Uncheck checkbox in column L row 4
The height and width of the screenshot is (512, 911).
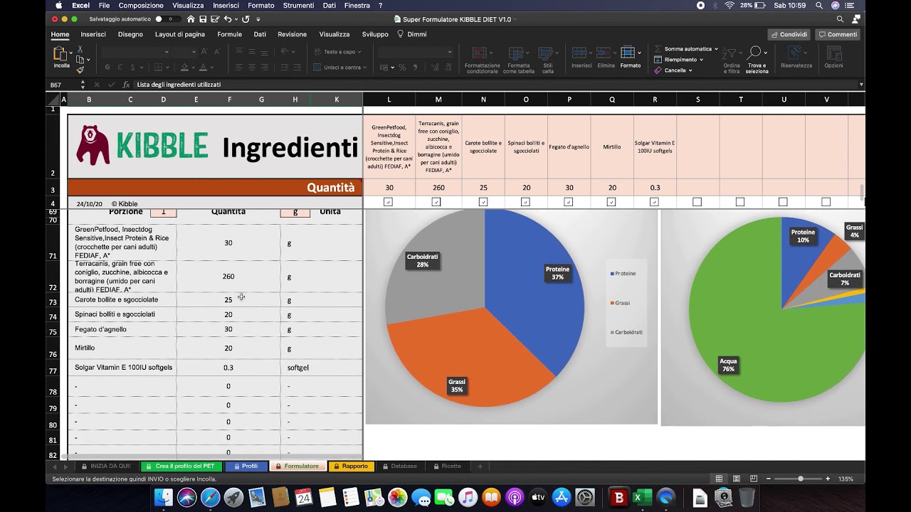[x=388, y=202]
